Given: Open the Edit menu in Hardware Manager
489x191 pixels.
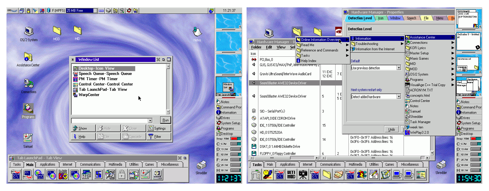Looking at the screenshot, I should pyautogui.click(x=269, y=47).
